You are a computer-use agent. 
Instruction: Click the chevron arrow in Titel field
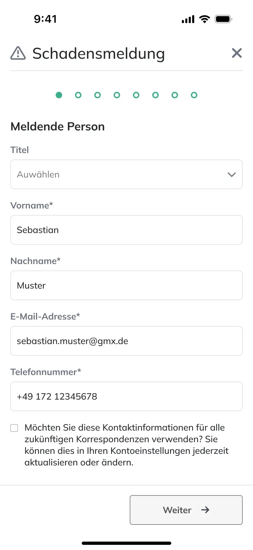click(x=232, y=175)
